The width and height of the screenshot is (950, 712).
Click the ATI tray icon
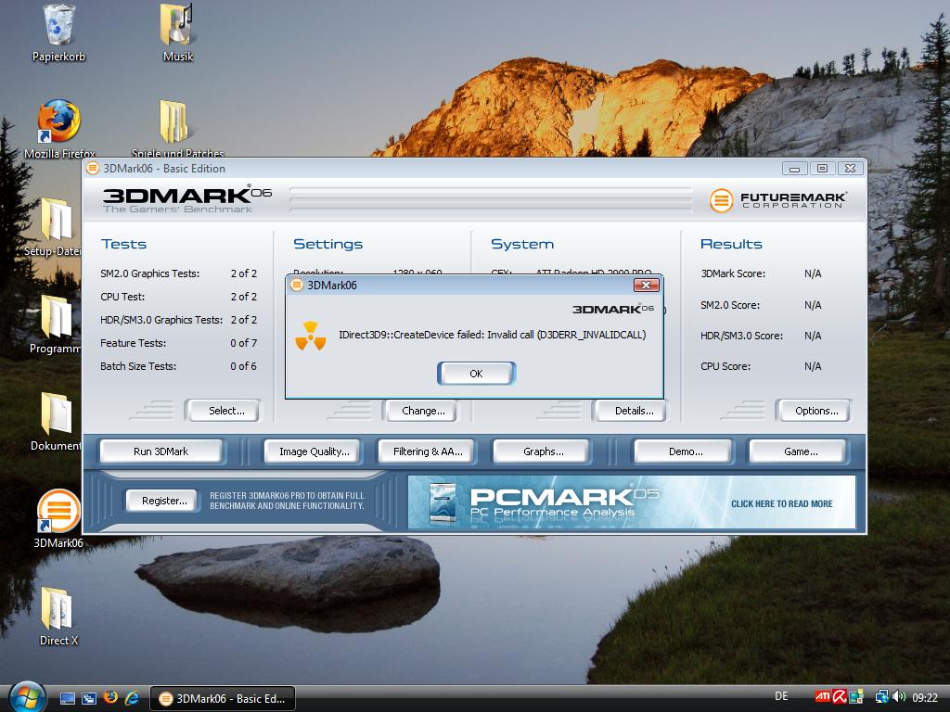tap(822, 697)
